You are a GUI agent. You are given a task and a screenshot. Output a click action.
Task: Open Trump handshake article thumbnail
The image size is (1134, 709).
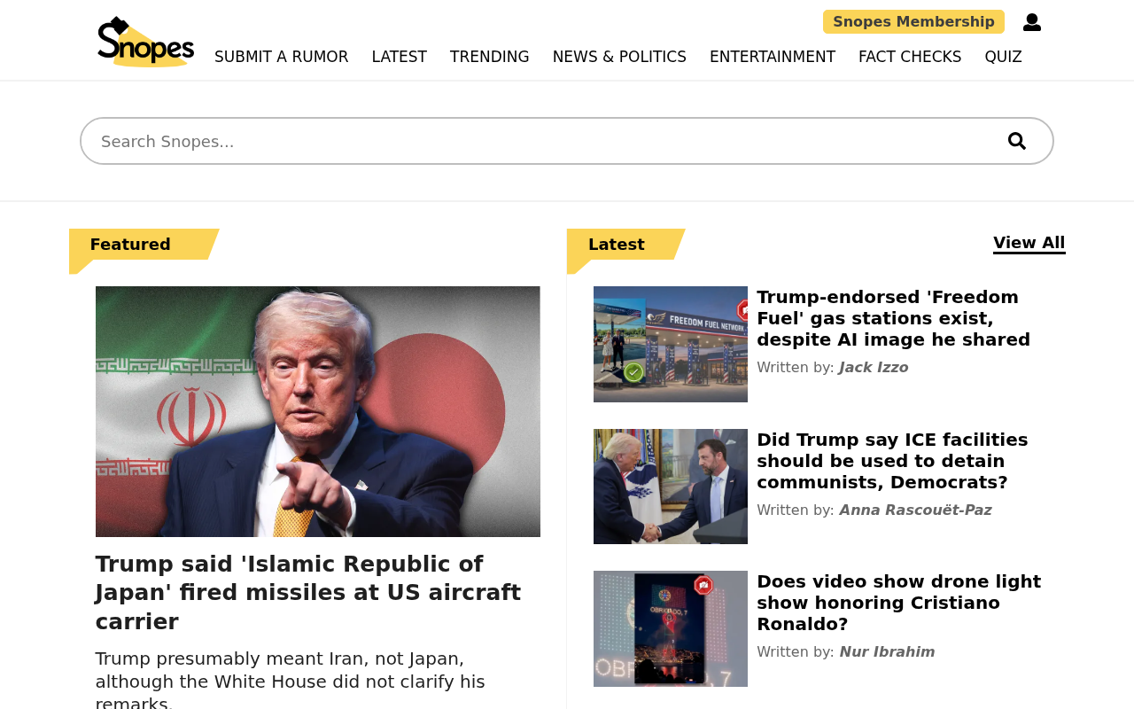click(671, 487)
